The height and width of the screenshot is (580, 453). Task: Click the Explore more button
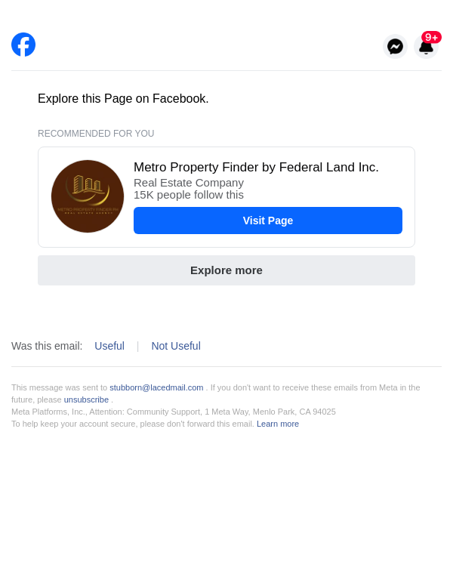[x=226, y=270]
